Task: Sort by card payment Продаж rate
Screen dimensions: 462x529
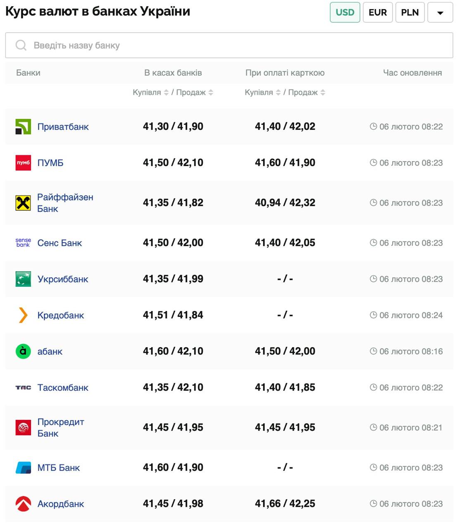Action: [x=323, y=93]
